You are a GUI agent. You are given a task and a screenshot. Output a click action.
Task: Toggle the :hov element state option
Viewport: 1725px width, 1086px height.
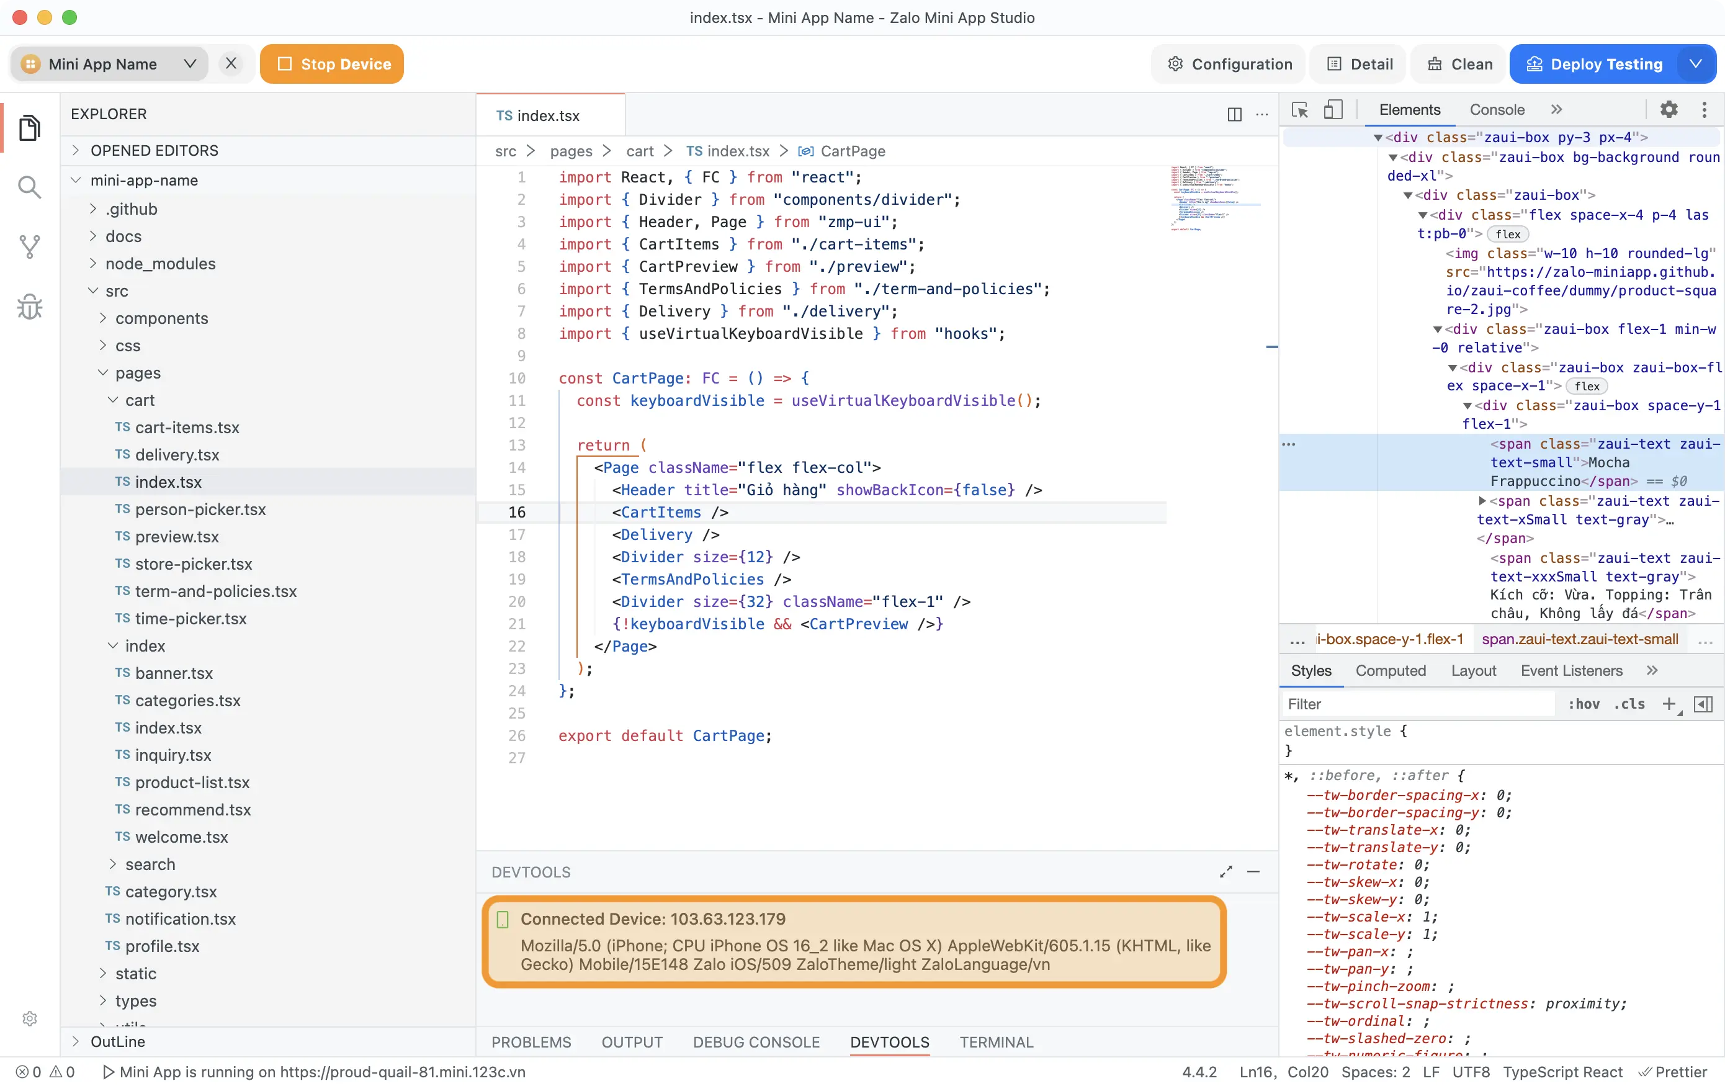coord(1583,704)
